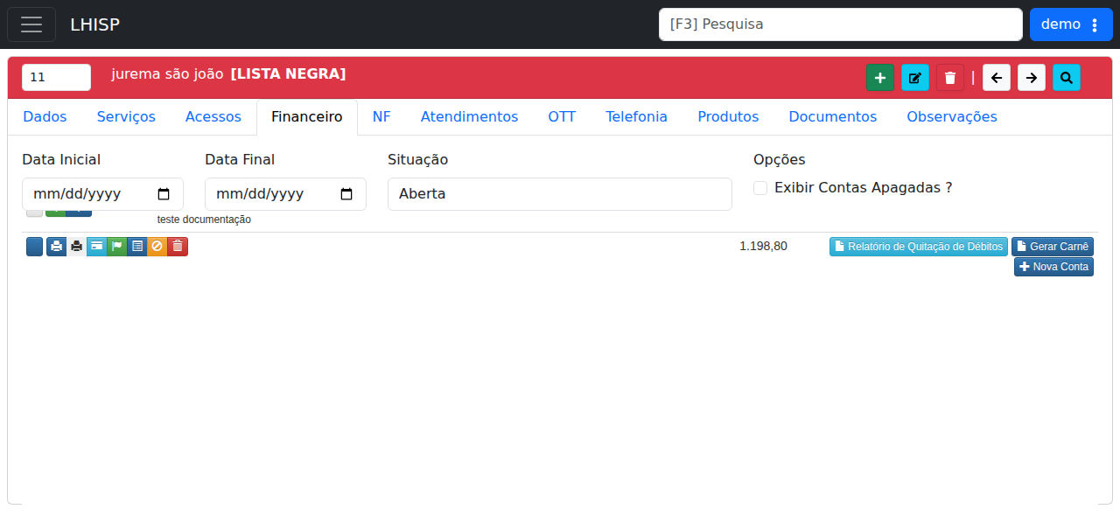Open the Data Final calendar picker icon
Image resolution: width=1120 pixels, height=523 pixels.
point(346,194)
